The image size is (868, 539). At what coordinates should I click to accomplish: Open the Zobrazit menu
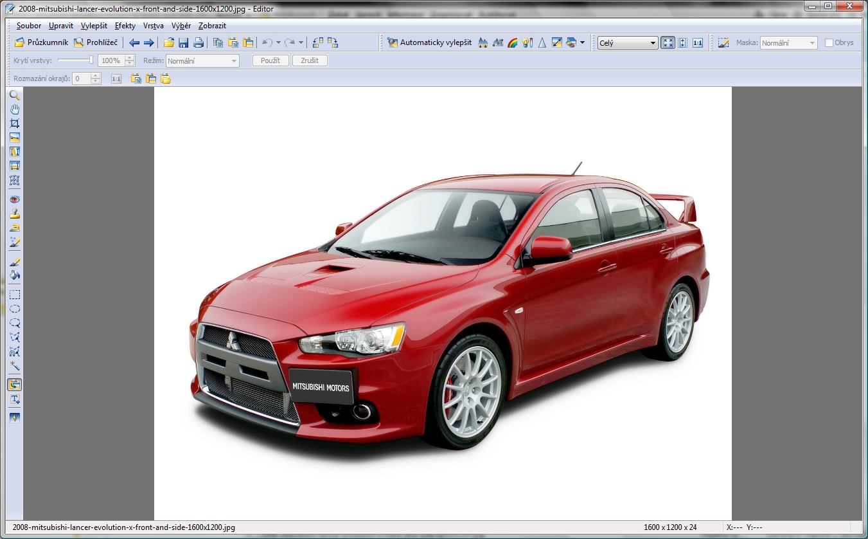pyautogui.click(x=212, y=26)
